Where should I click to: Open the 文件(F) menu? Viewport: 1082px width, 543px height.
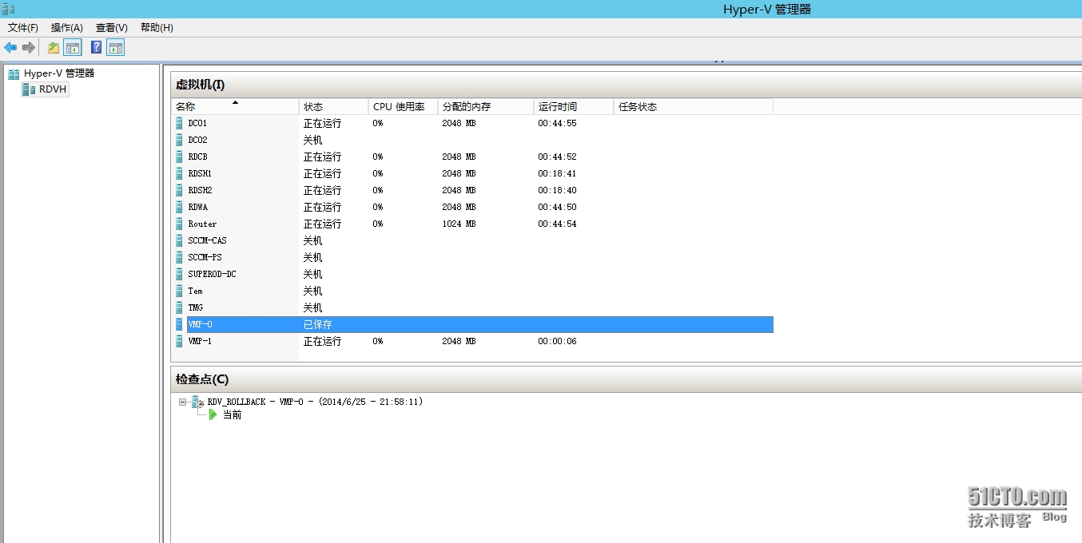coord(23,28)
